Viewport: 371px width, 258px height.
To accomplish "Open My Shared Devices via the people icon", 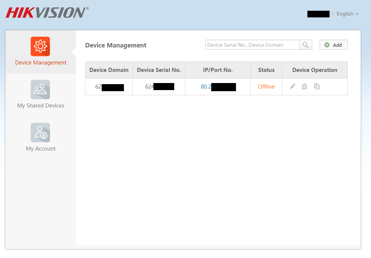I will [x=40, y=89].
